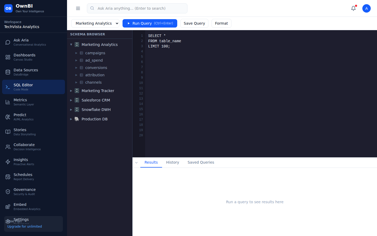Expand the attribution table arrow

tap(76, 75)
